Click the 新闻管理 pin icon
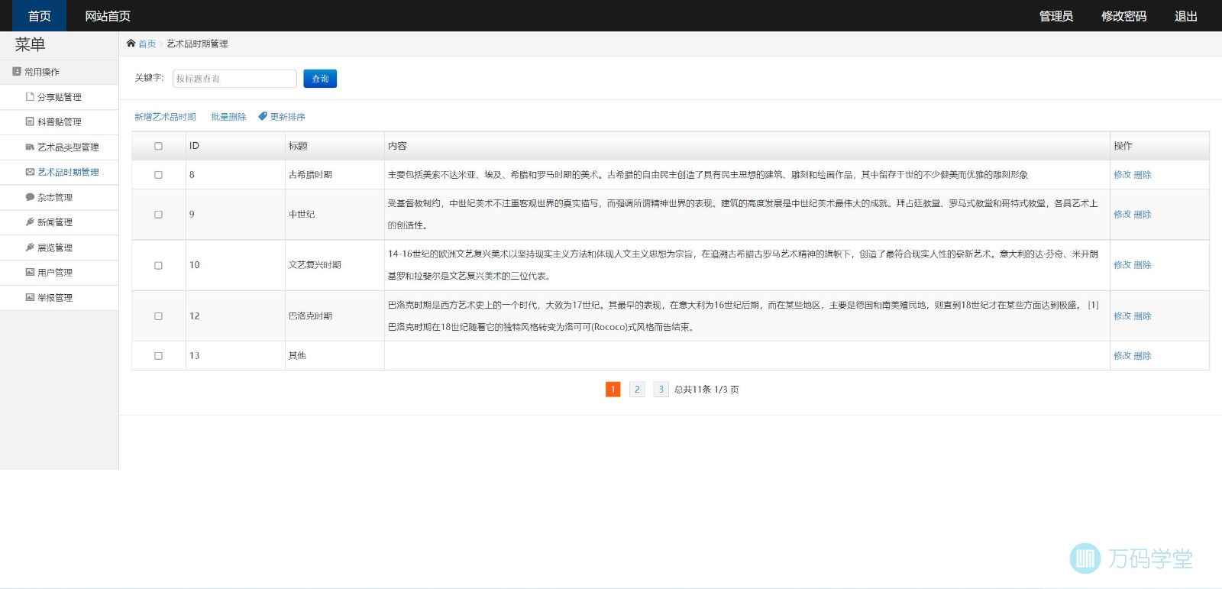Viewport: 1222px width, 589px height. point(30,222)
